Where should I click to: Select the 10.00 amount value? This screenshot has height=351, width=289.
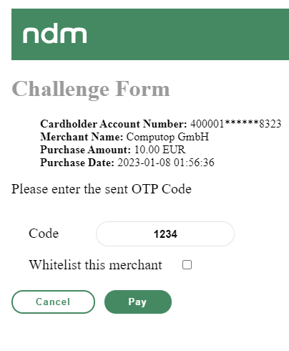(147, 150)
